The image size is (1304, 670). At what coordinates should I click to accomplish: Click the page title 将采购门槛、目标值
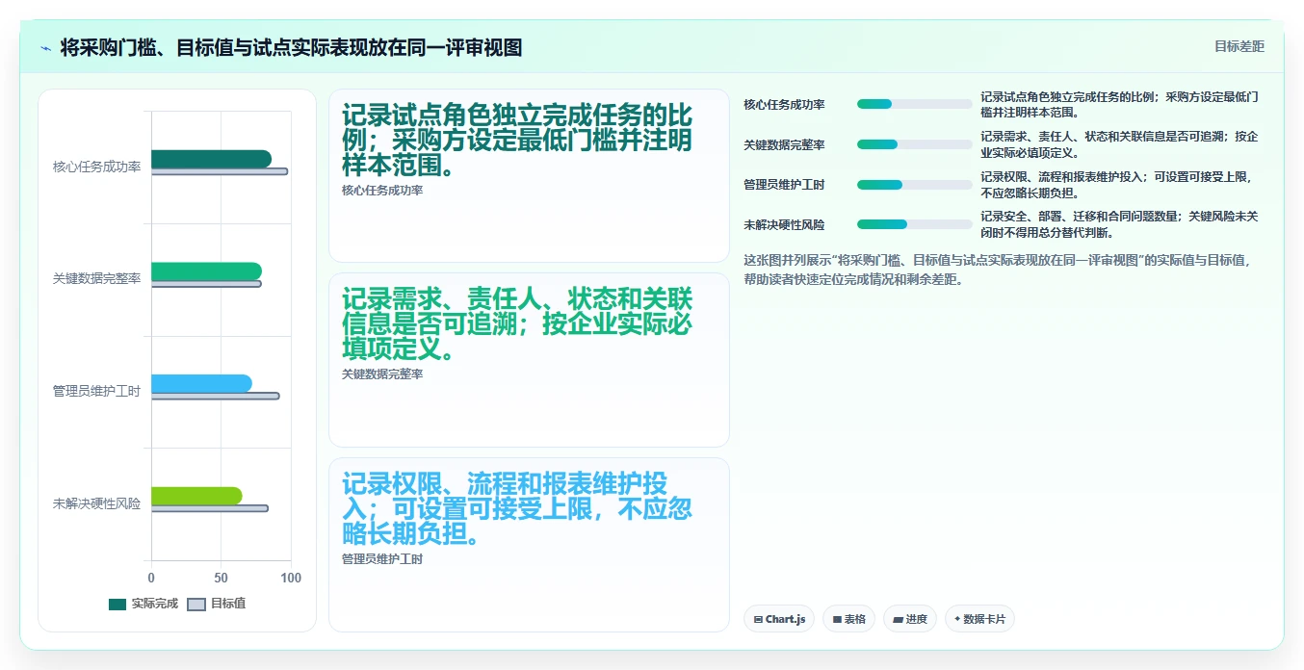point(291,47)
